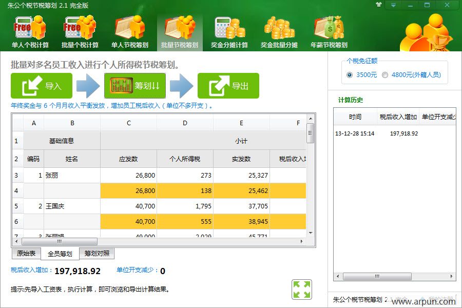Open title bar dropdown menu arrow

click(393, 5)
